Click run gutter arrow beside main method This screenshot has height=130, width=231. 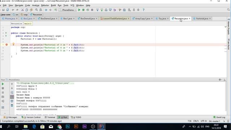point(6,36)
